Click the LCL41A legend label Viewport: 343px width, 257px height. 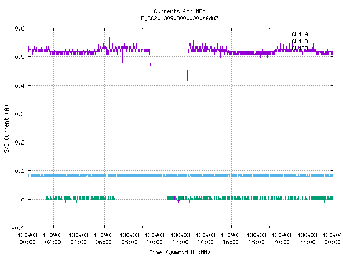point(298,34)
